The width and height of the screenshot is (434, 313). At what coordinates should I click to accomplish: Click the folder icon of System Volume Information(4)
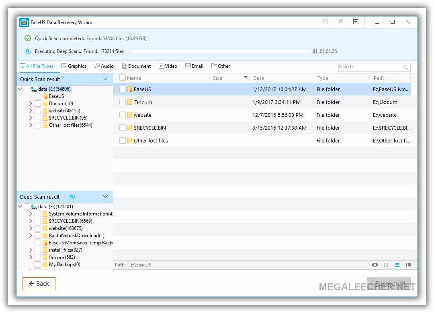pos(45,214)
